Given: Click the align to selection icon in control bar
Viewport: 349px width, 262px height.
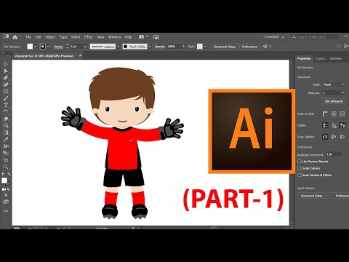Looking at the screenshot, I should tap(265, 47).
